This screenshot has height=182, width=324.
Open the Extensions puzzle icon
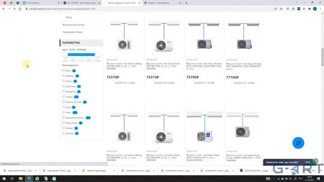pos(309,9)
